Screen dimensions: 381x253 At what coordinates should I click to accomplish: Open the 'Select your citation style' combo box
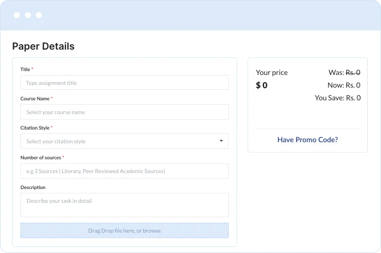tap(124, 141)
